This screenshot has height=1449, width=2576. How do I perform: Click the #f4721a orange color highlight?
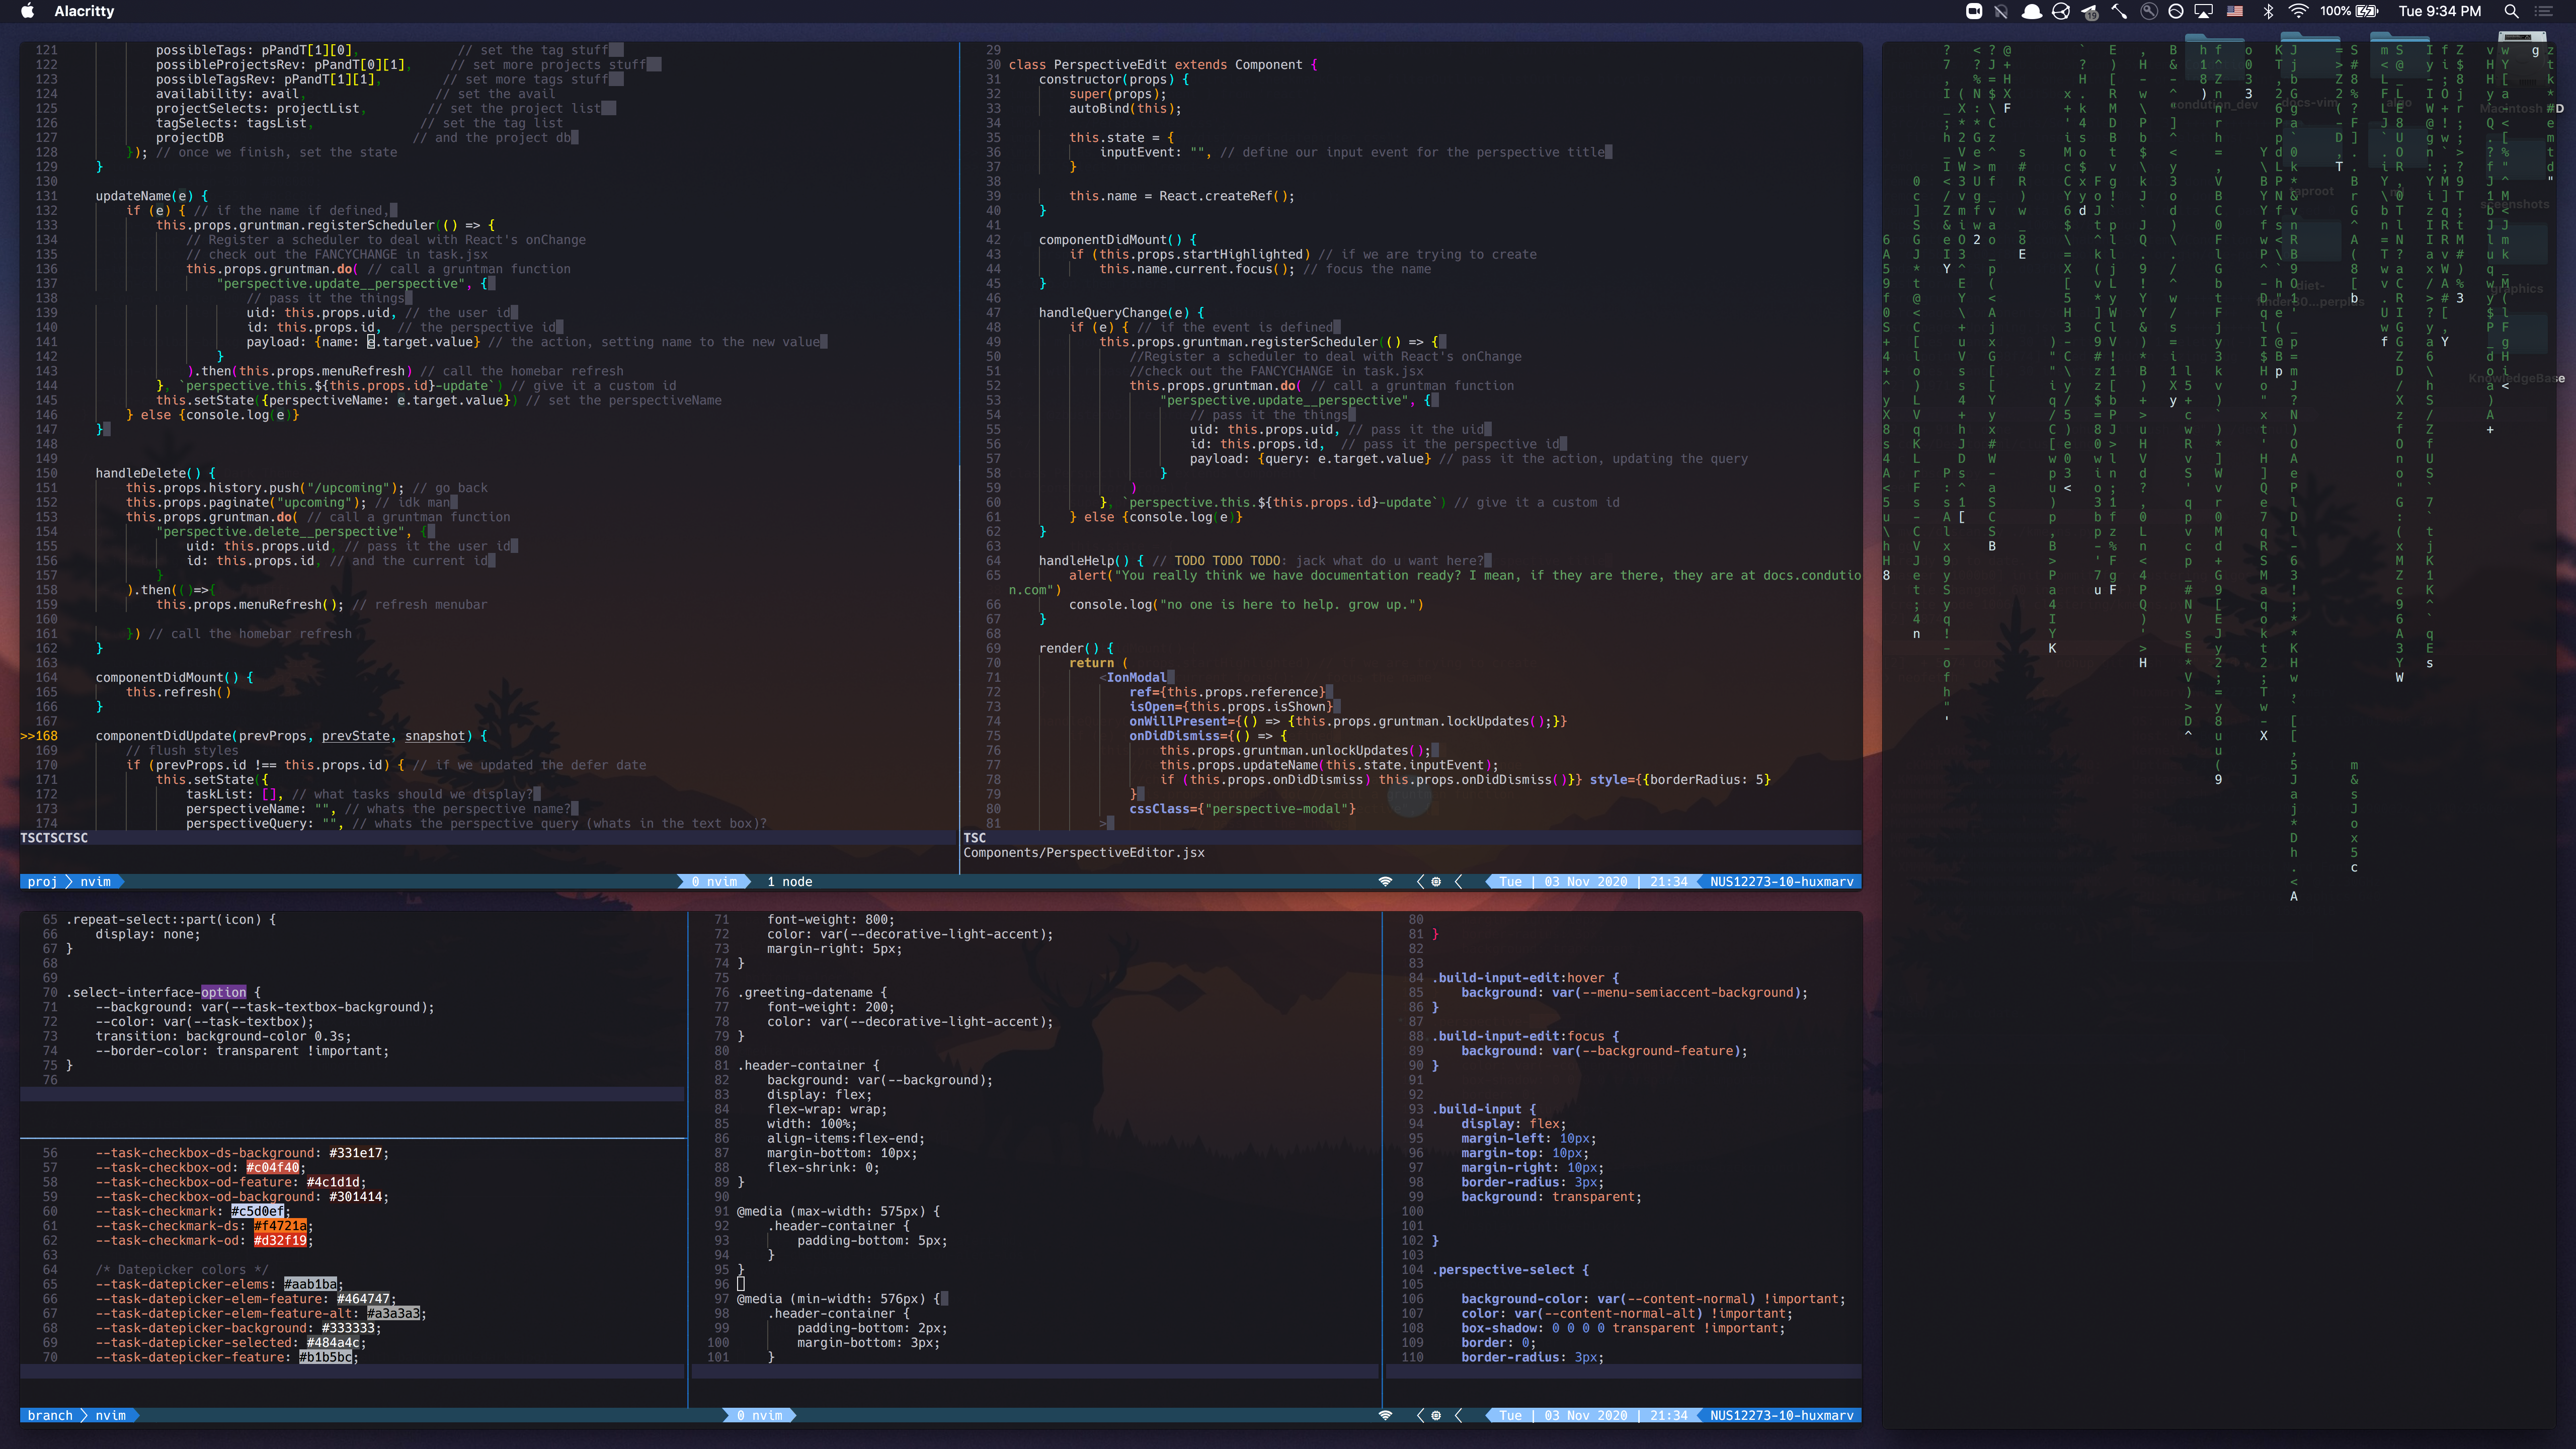coord(280,1225)
